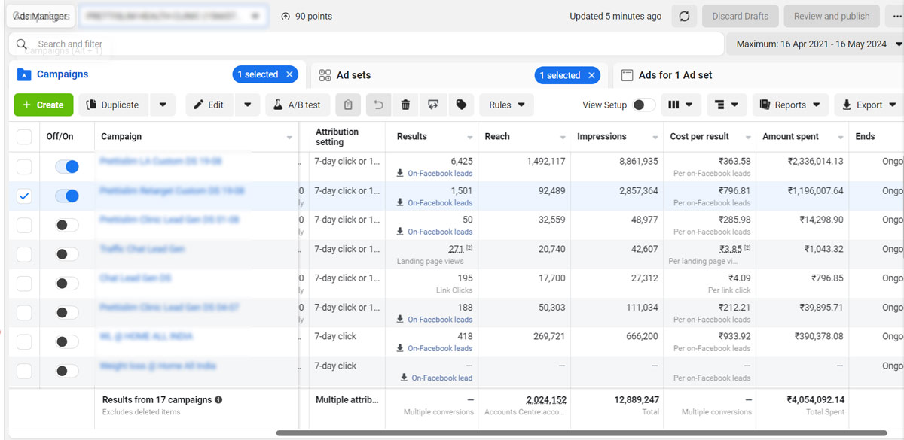Click the Duplicate button
Screen dimensions: 904x440
pos(114,105)
